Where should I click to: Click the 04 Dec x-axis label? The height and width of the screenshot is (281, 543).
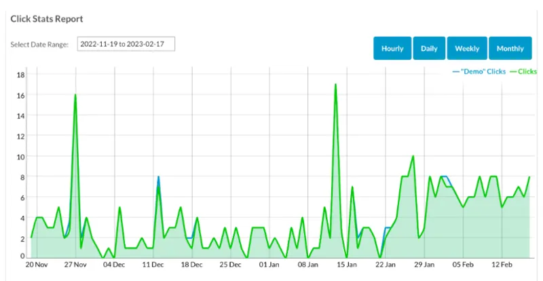click(x=114, y=265)
